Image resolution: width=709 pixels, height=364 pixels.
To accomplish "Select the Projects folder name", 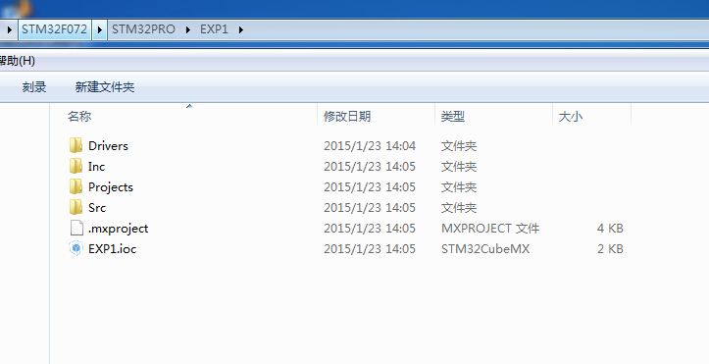I will pos(111,186).
